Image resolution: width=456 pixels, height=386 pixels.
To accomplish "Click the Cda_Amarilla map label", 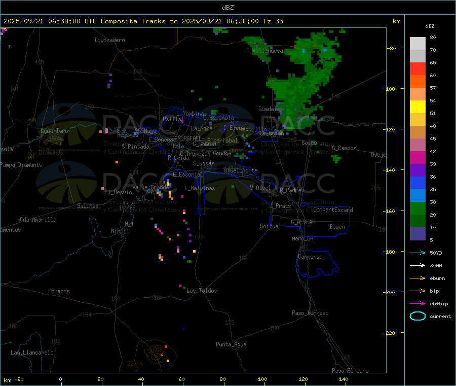I will [x=38, y=220].
